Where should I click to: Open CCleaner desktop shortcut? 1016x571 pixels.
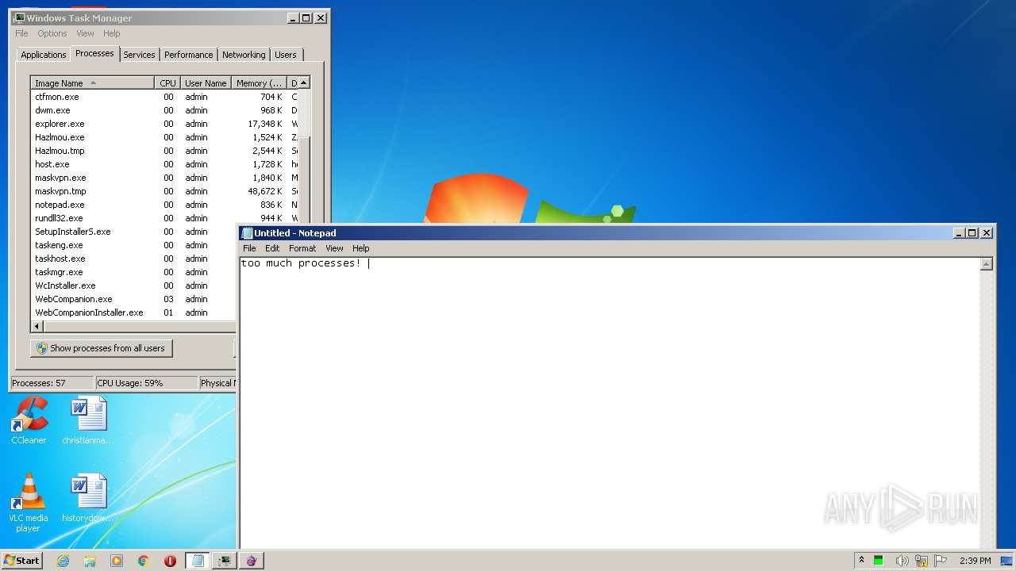point(29,420)
